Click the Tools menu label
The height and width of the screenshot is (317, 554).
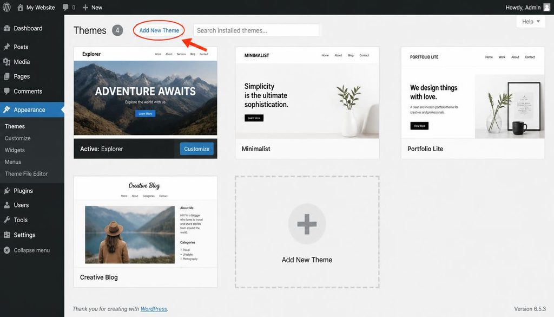[21, 219]
